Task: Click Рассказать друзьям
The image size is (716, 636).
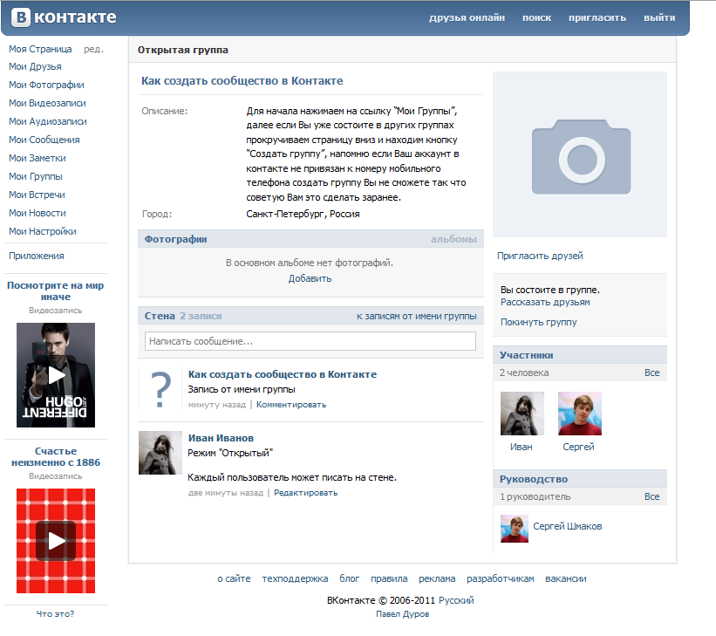Action: click(x=545, y=302)
